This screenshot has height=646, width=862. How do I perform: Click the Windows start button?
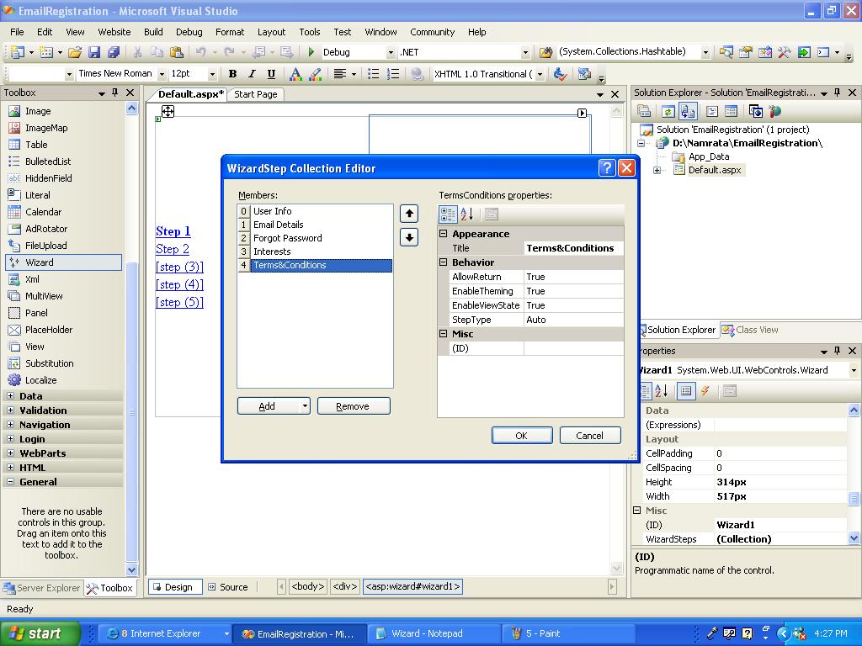[40, 633]
